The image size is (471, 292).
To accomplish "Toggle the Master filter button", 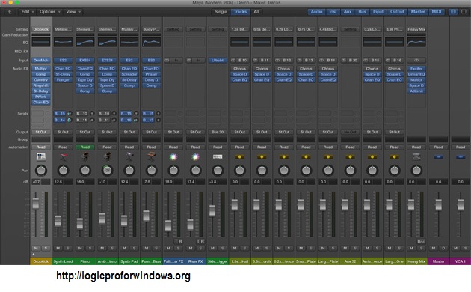I will pyautogui.click(x=418, y=12).
